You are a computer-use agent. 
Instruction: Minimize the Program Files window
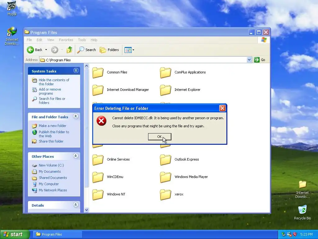pyautogui.click(x=251, y=32)
